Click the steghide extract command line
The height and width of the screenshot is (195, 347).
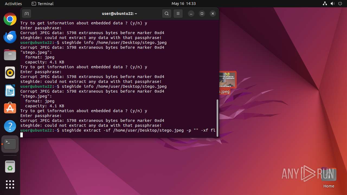[118, 130]
